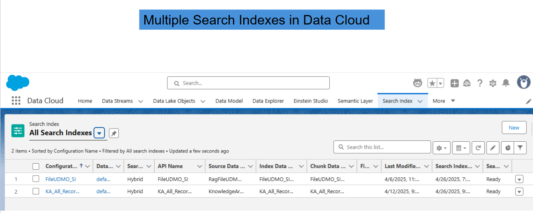Open Setup gear icon in header
The height and width of the screenshot is (213, 533).
[x=493, y=83]
